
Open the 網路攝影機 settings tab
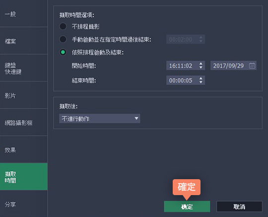(24, 122)
